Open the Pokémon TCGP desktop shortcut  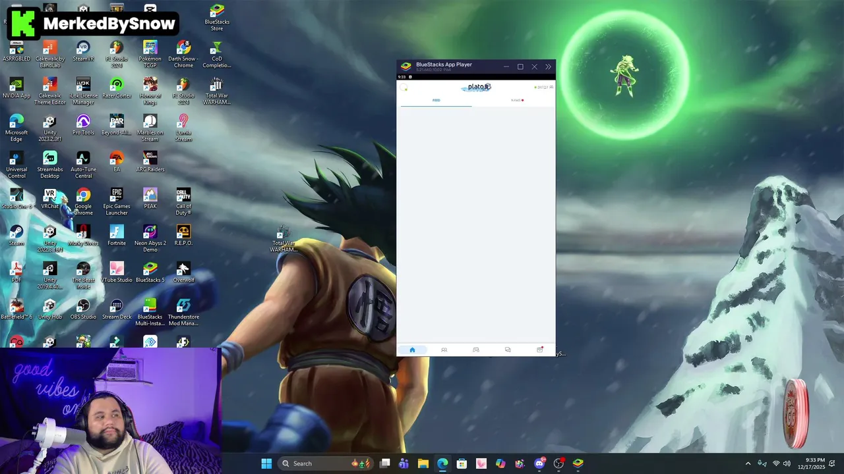pos(150,55)
